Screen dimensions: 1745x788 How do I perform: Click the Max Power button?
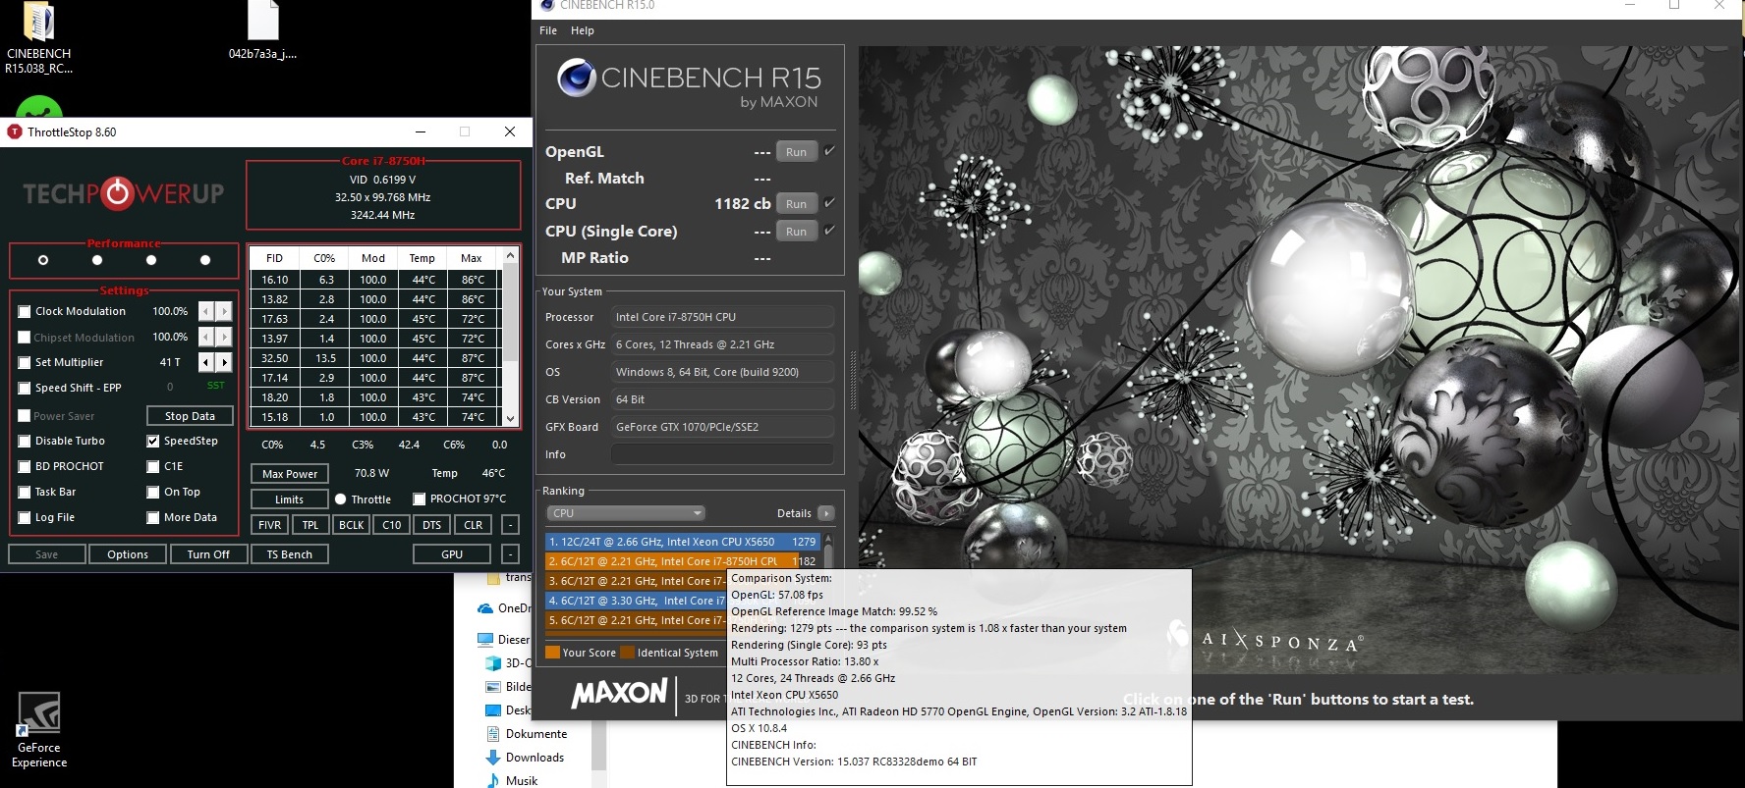290,474
